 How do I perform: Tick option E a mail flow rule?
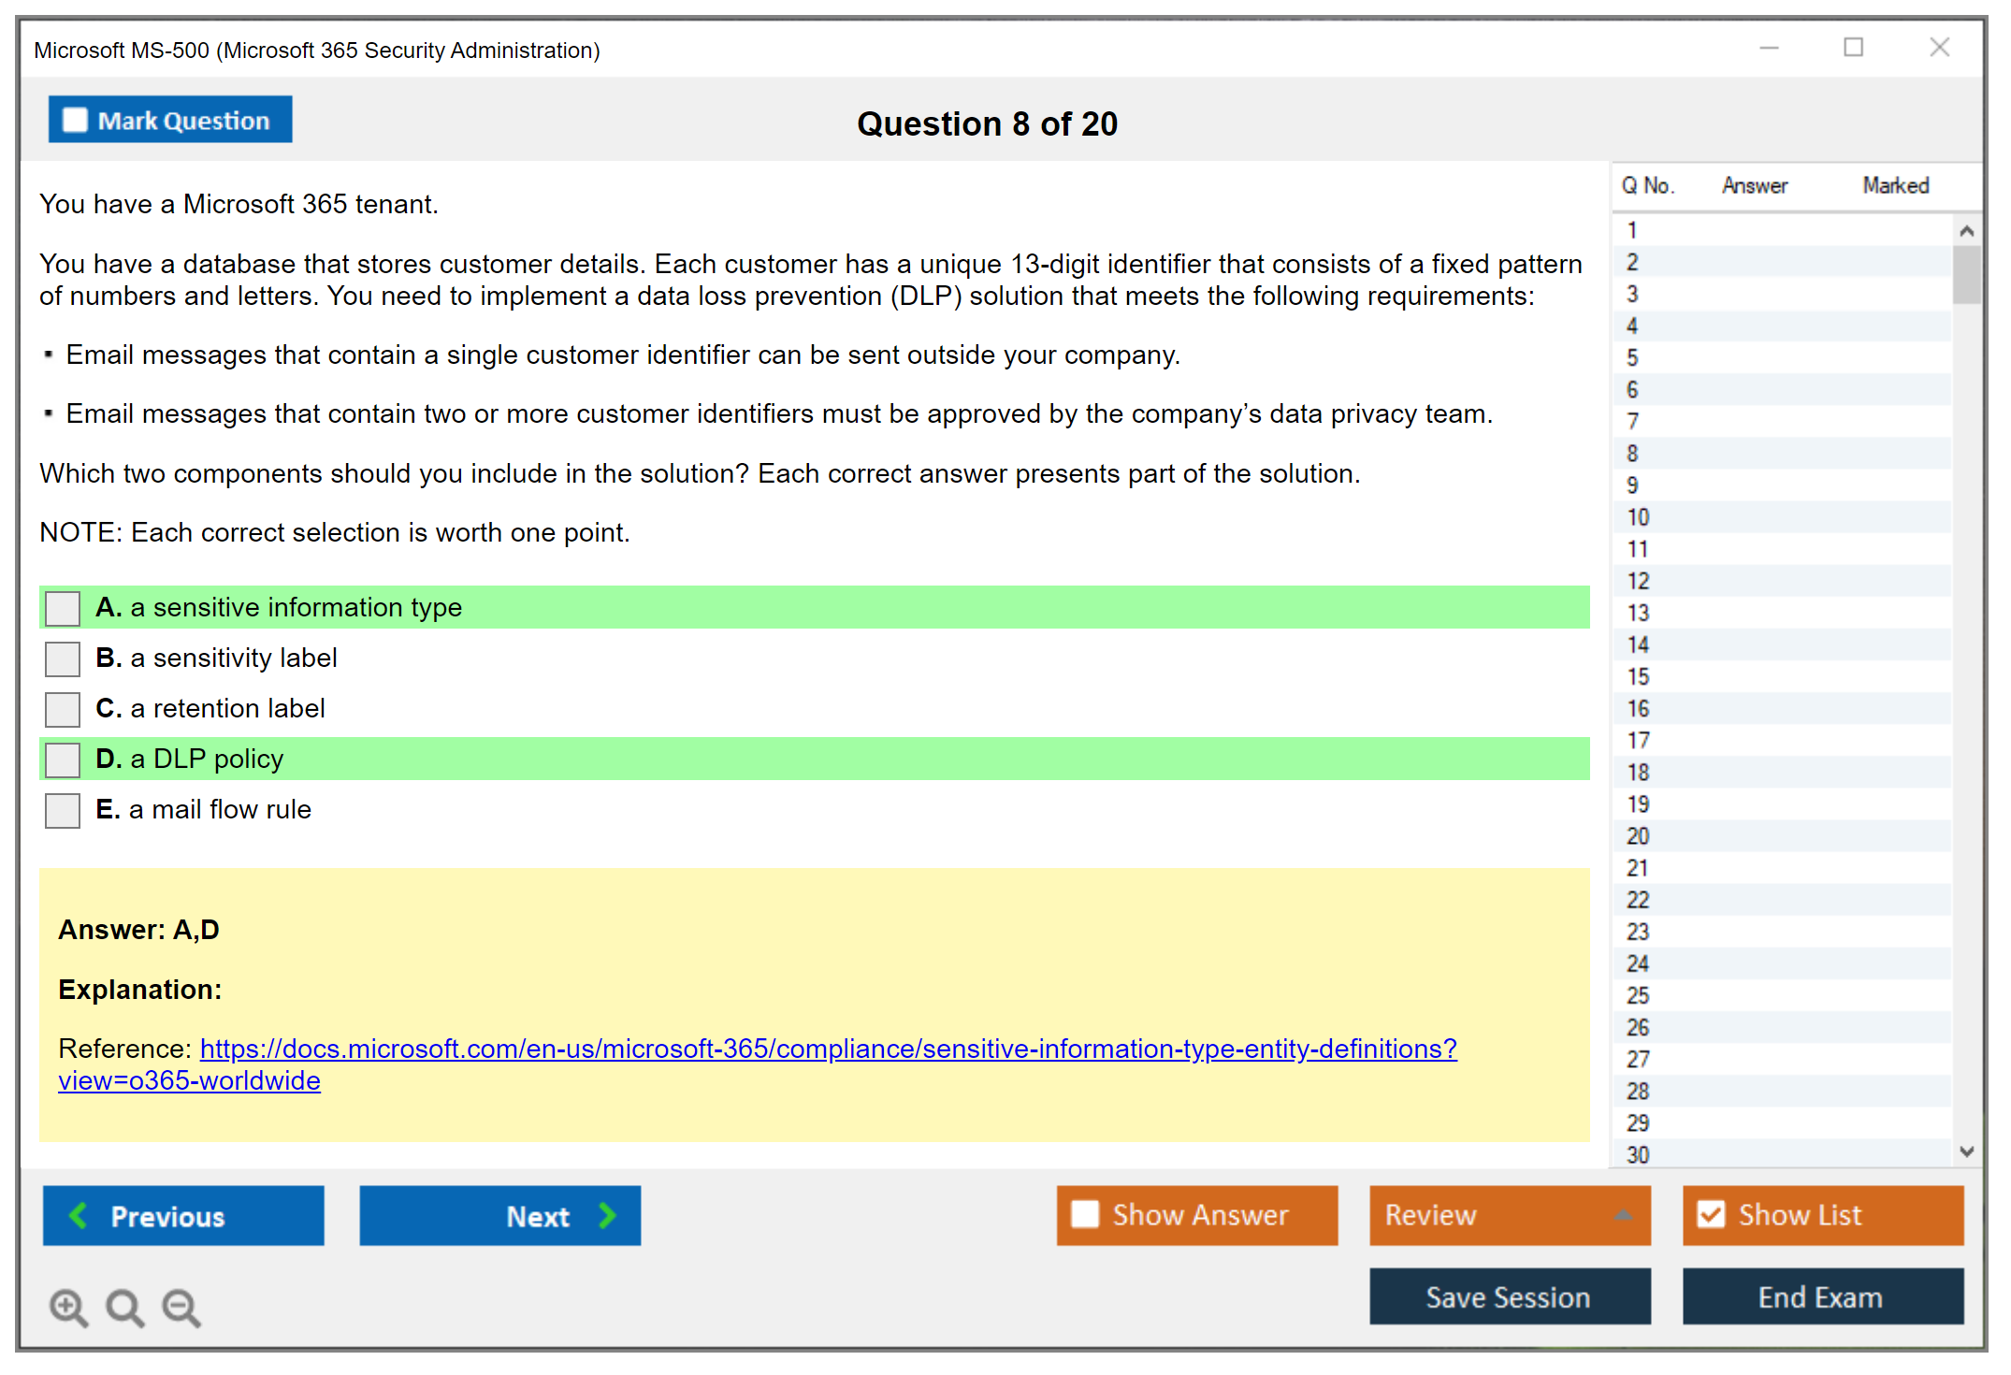tap(63, 810)
